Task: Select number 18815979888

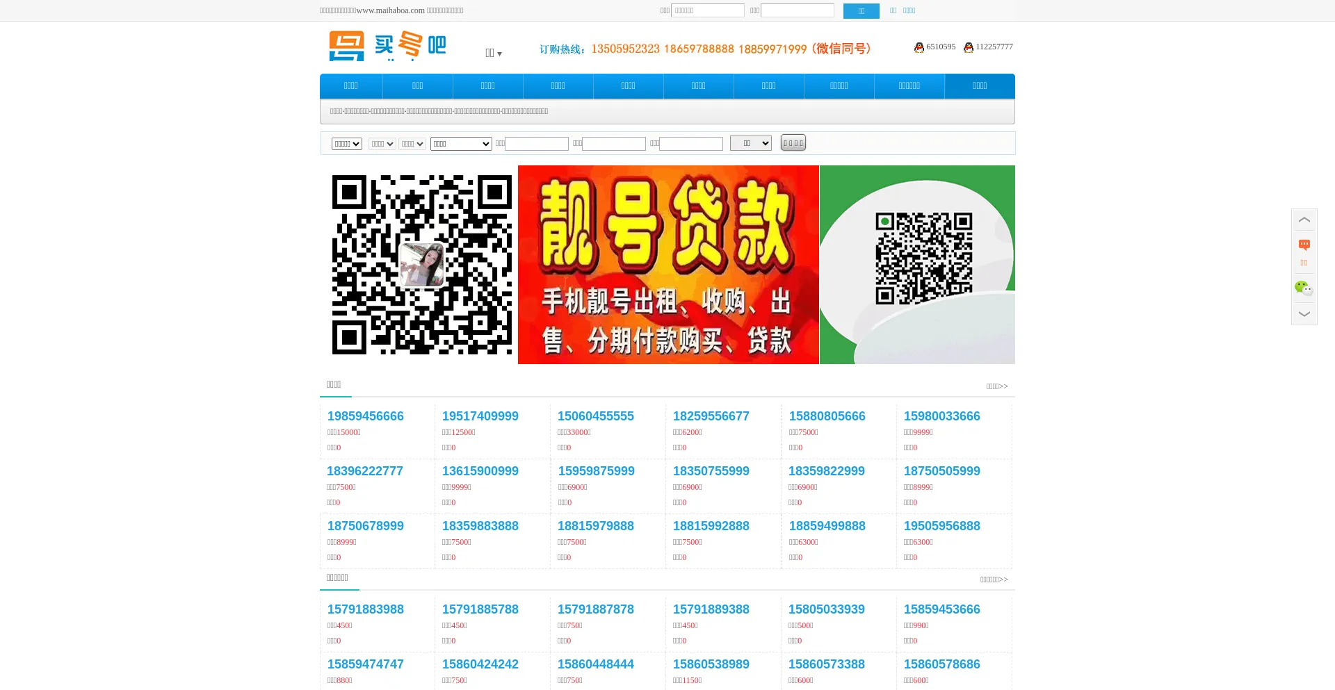Action: (596, 526)
